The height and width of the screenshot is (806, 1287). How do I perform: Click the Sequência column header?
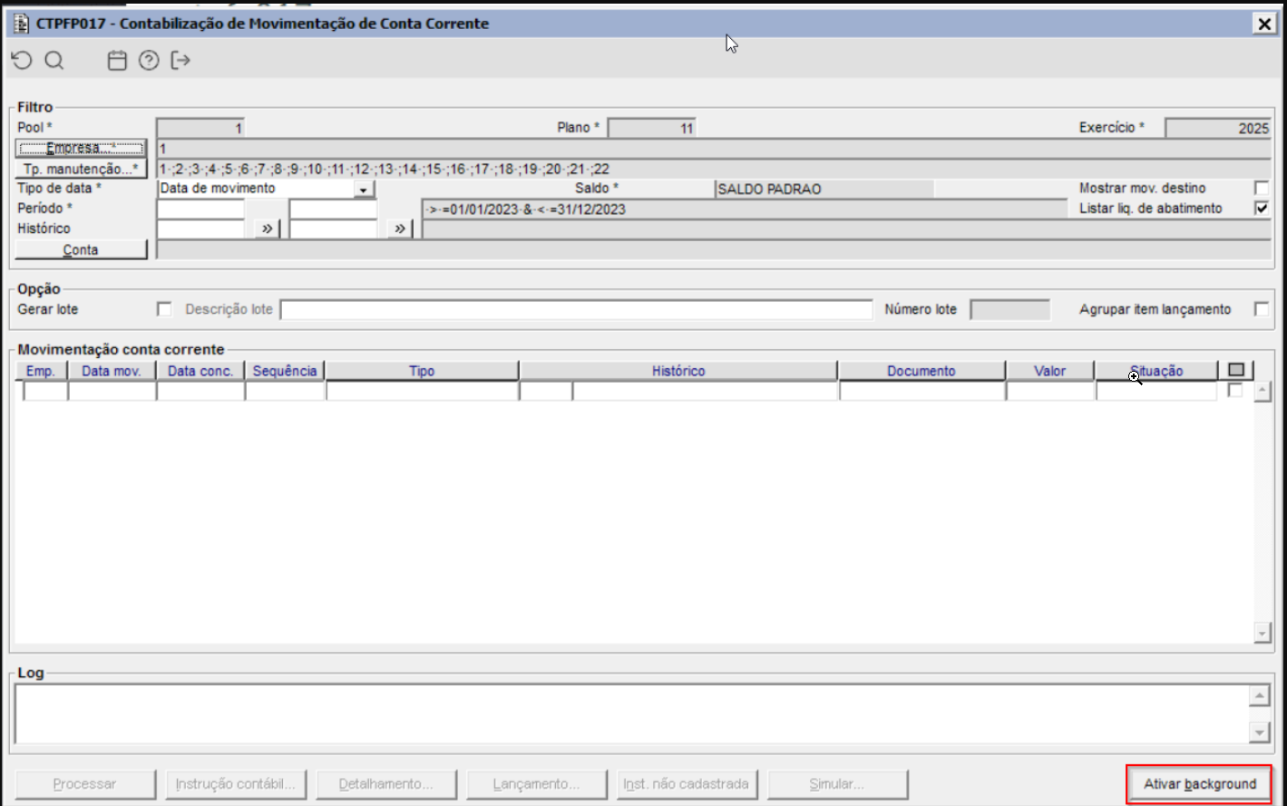click(285, 371)
